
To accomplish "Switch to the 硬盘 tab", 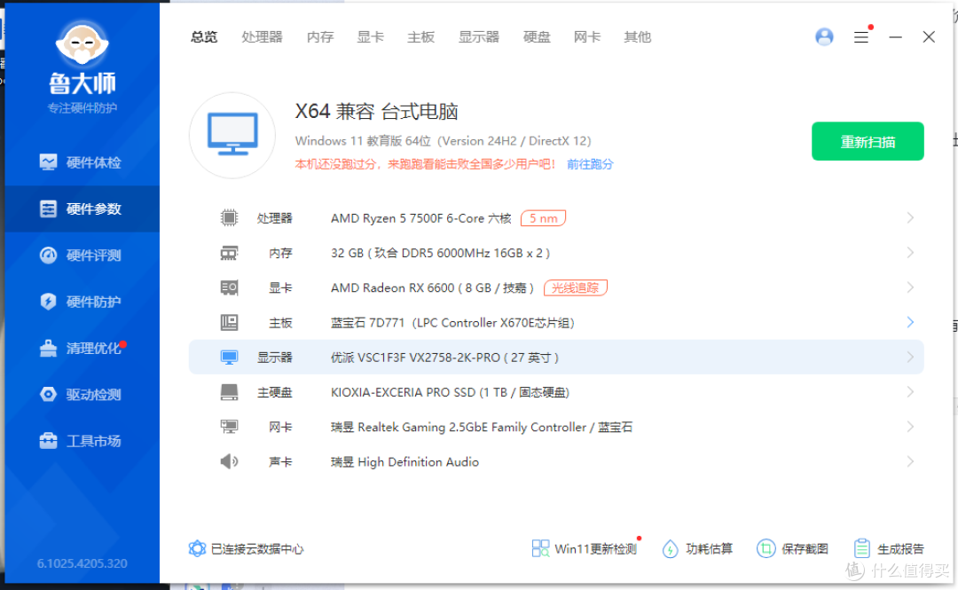I will (537, 37).
